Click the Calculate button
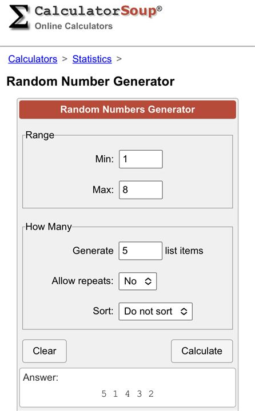This screenshot has width=255, height=411. click(x=202, y=351)
